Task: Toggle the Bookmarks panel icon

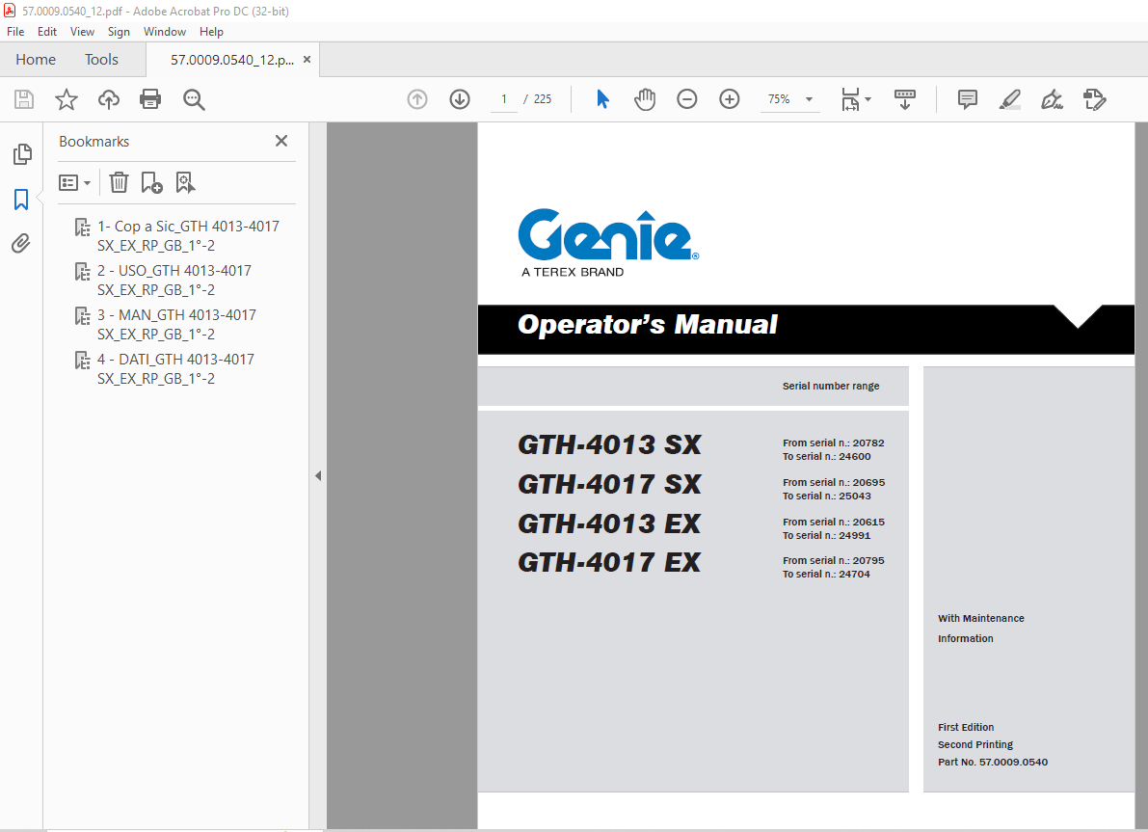Action: (x=21, y=200)
